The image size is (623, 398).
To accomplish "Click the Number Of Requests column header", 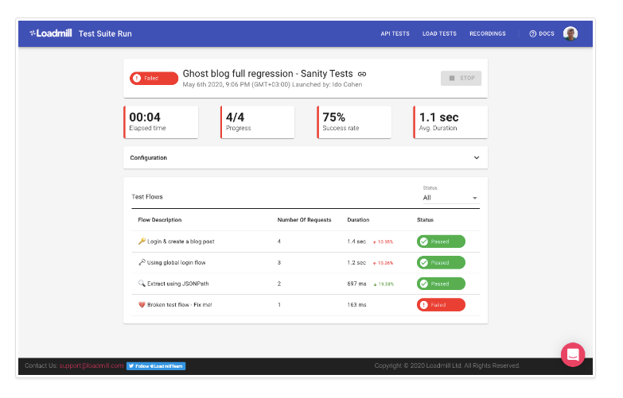I will click(305, 220).
